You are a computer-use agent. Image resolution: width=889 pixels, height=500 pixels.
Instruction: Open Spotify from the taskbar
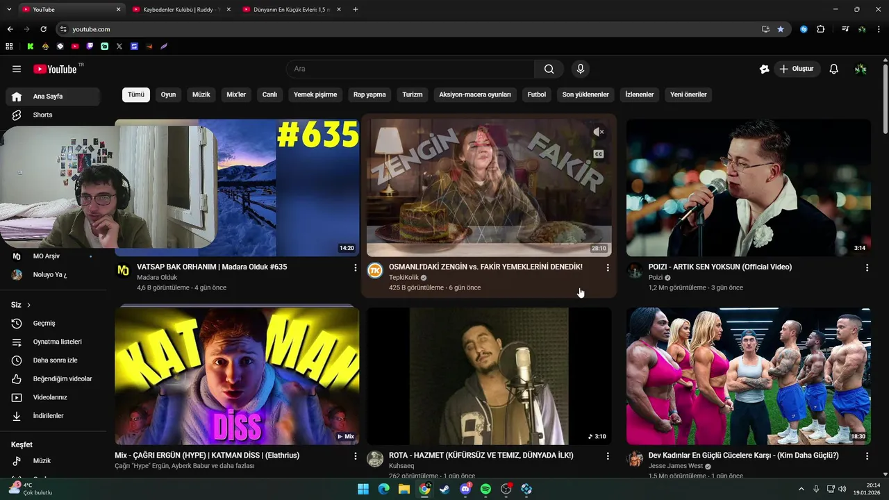click(x=485, y=489)
